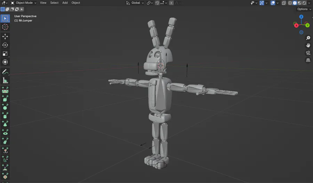Open the Add menu

click(x=65, y=3)
